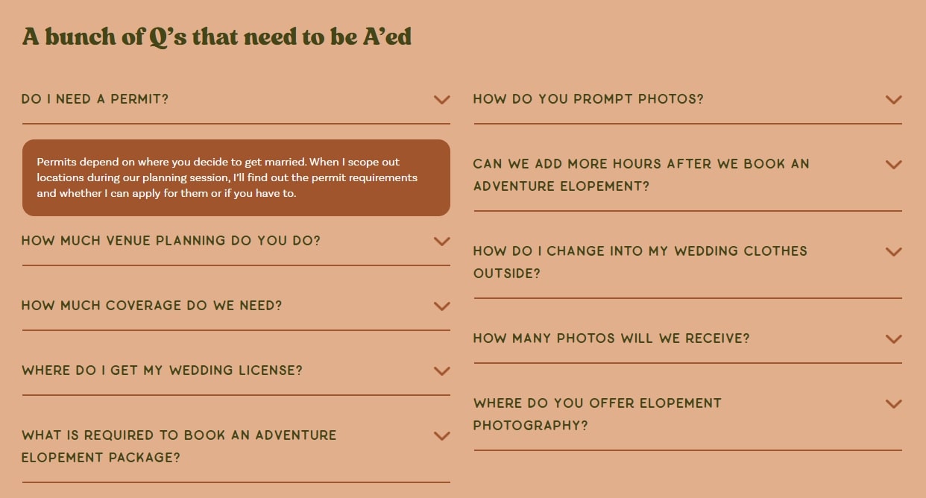926x498 pixels.
Task: Click 'Where do I get my wedding license?' text
Action: (162, 371)
